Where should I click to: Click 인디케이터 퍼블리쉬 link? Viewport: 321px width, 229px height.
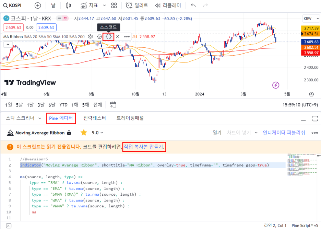click(284, 133)
